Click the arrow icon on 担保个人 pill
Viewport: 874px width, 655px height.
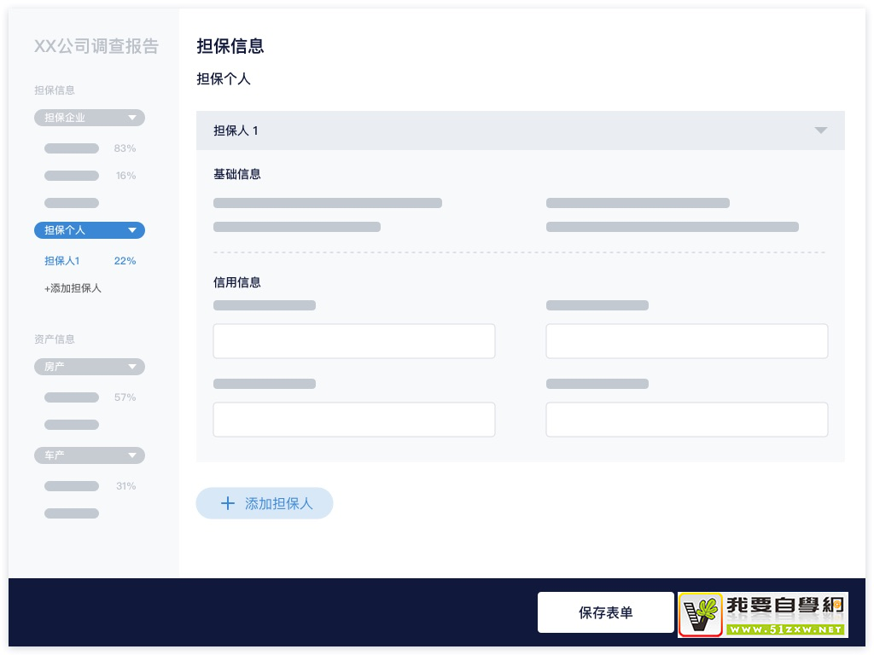click(x=133, y=230)
